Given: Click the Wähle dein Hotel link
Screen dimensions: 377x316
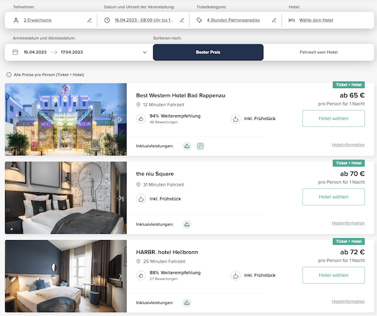Looking at the screenshot, I should [x=316, y=20].
